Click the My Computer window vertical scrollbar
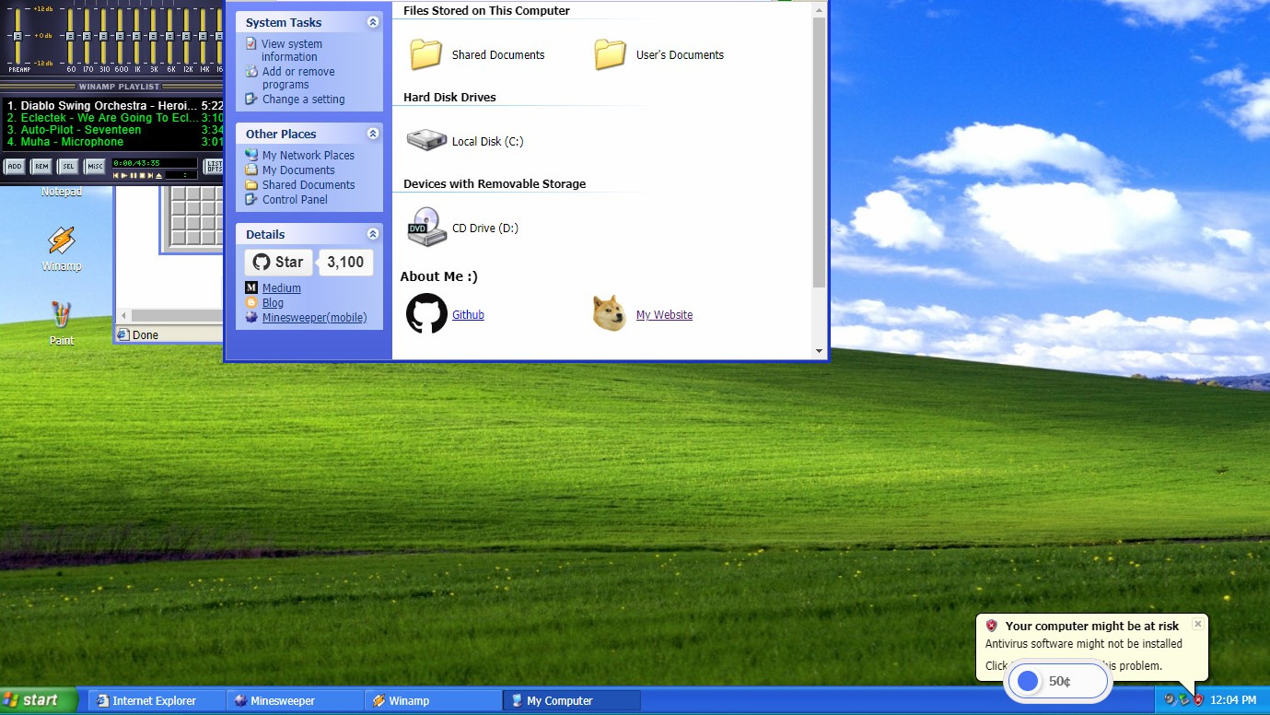The width and height of the screenshot is (1270, 715). pos(820,152)
